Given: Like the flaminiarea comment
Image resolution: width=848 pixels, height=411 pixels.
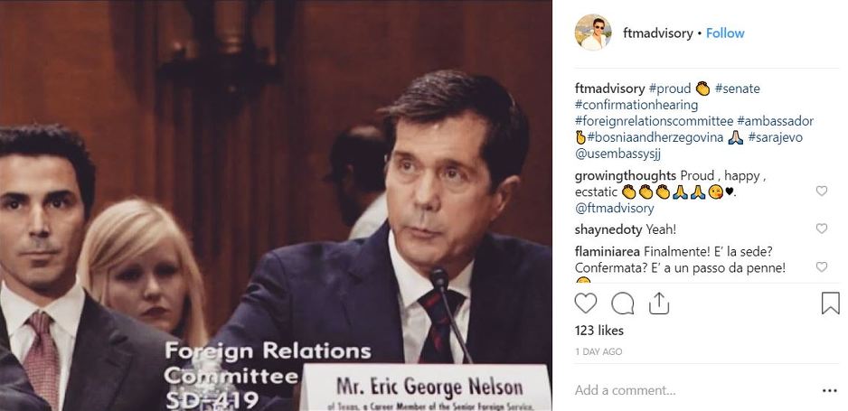Looking at the screenshot, I should (x=822, y=267).
